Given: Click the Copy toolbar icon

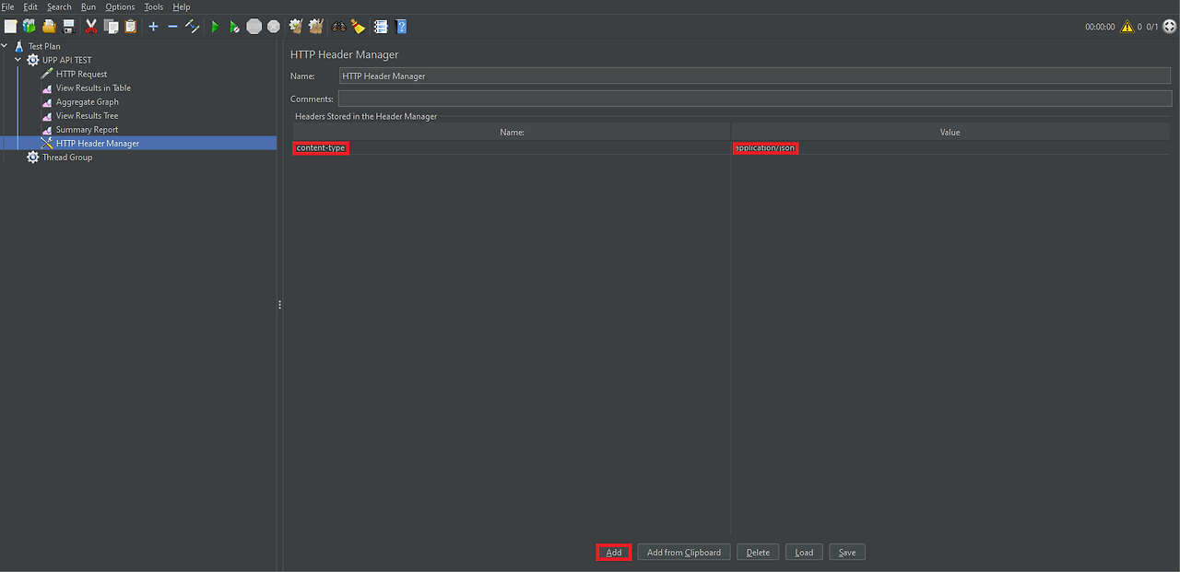Looking at the screenshot, I should click(111, 27).
